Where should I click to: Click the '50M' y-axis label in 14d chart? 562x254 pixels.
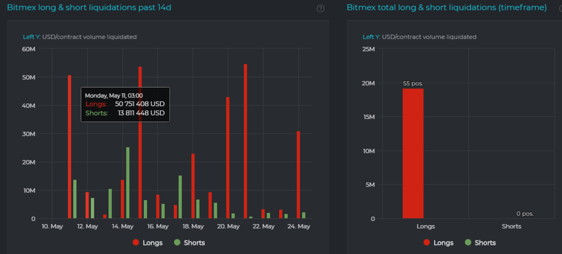coord(29,77)
